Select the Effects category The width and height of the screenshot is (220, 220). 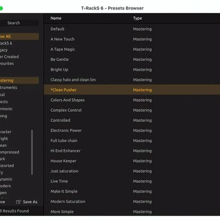click(4, 102)
